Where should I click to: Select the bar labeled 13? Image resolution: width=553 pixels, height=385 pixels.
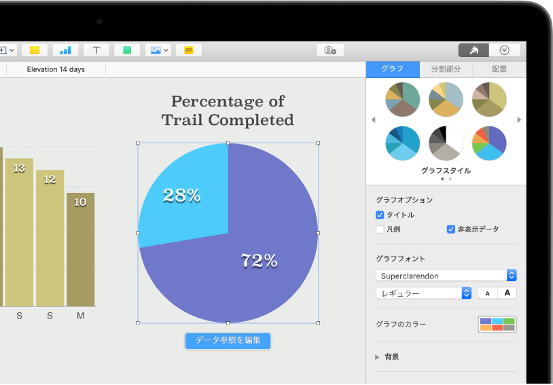[19, 232]
